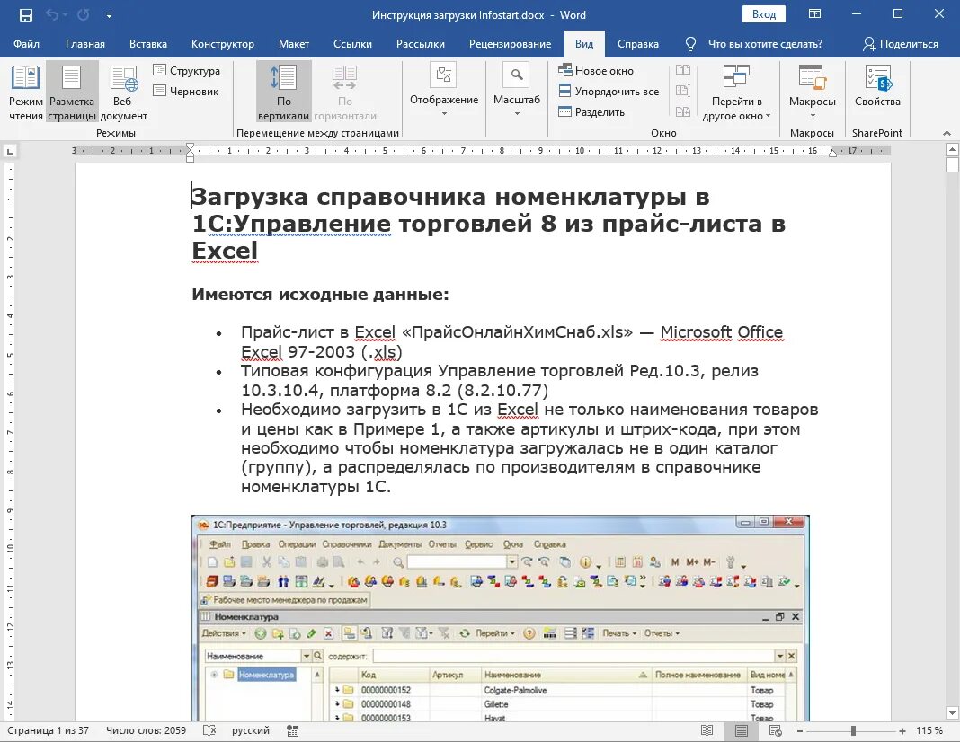The width and height of the screenshot is (960, 742).
Task: Open the Масштаб dropdown
Action: (517, 91)
